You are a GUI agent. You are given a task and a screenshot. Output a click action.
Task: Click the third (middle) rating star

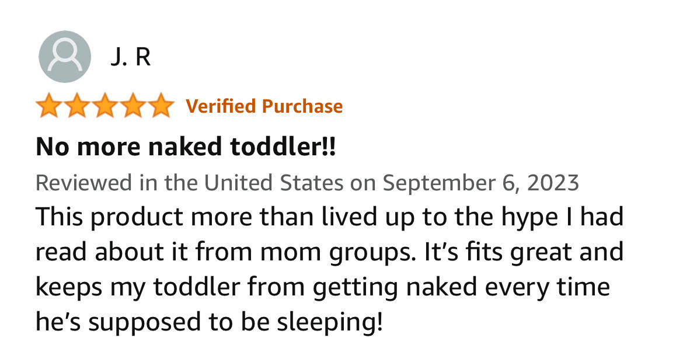click(104, 106)
